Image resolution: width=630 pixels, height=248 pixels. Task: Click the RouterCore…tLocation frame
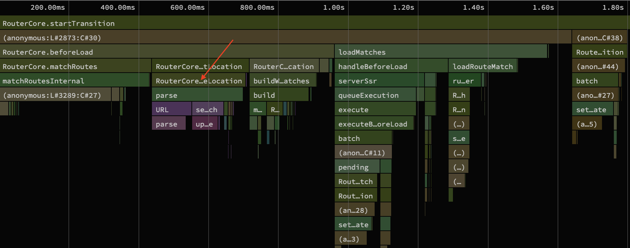(x=200, y=66)
